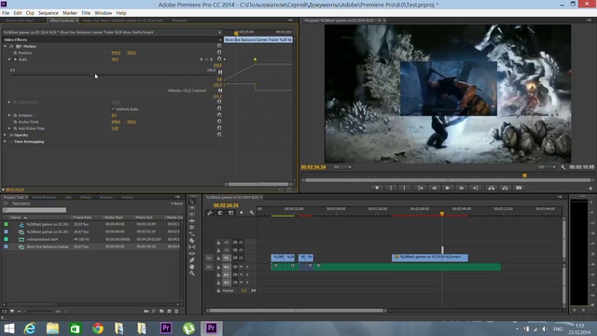This screenshot has height=336, width=597.
Task: Toggle track lock on V2
Action: 218,250
